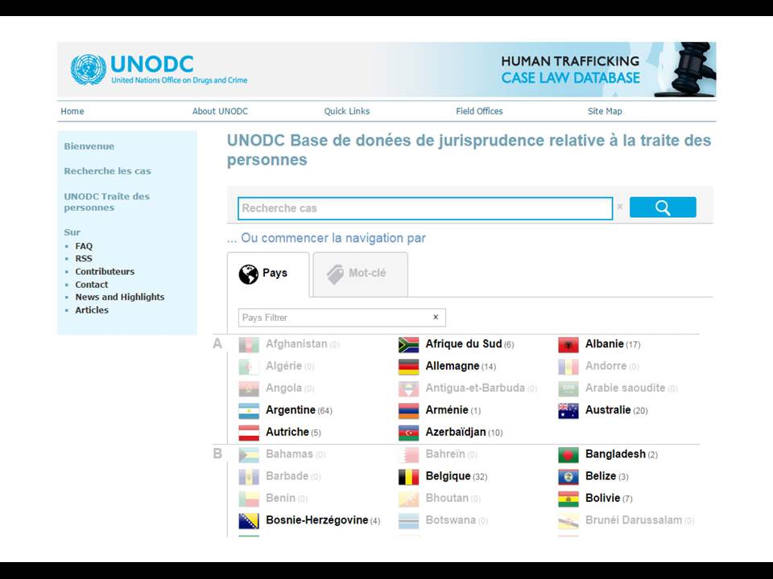Click the magnifying glass search button
This screenshot has height=579, width=773.
pos(663,207)
